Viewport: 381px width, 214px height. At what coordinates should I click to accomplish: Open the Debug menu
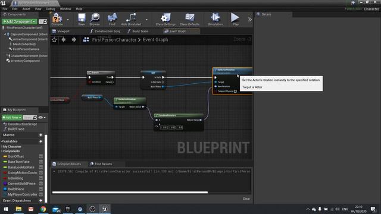[x=51, y=9]
